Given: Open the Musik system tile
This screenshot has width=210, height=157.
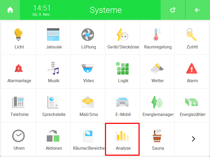Looking at the screenshot, I should [53, 72].
